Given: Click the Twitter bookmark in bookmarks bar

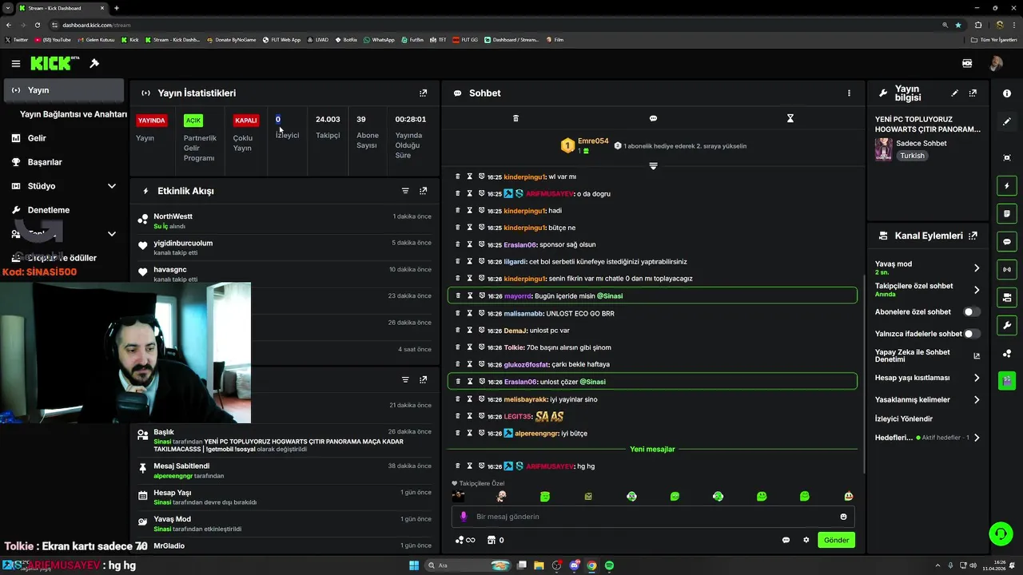Looking at the screenshot, I should 17,39.
